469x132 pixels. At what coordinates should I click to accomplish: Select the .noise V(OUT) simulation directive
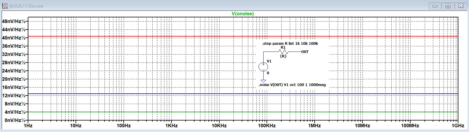(x=292, y=85)
